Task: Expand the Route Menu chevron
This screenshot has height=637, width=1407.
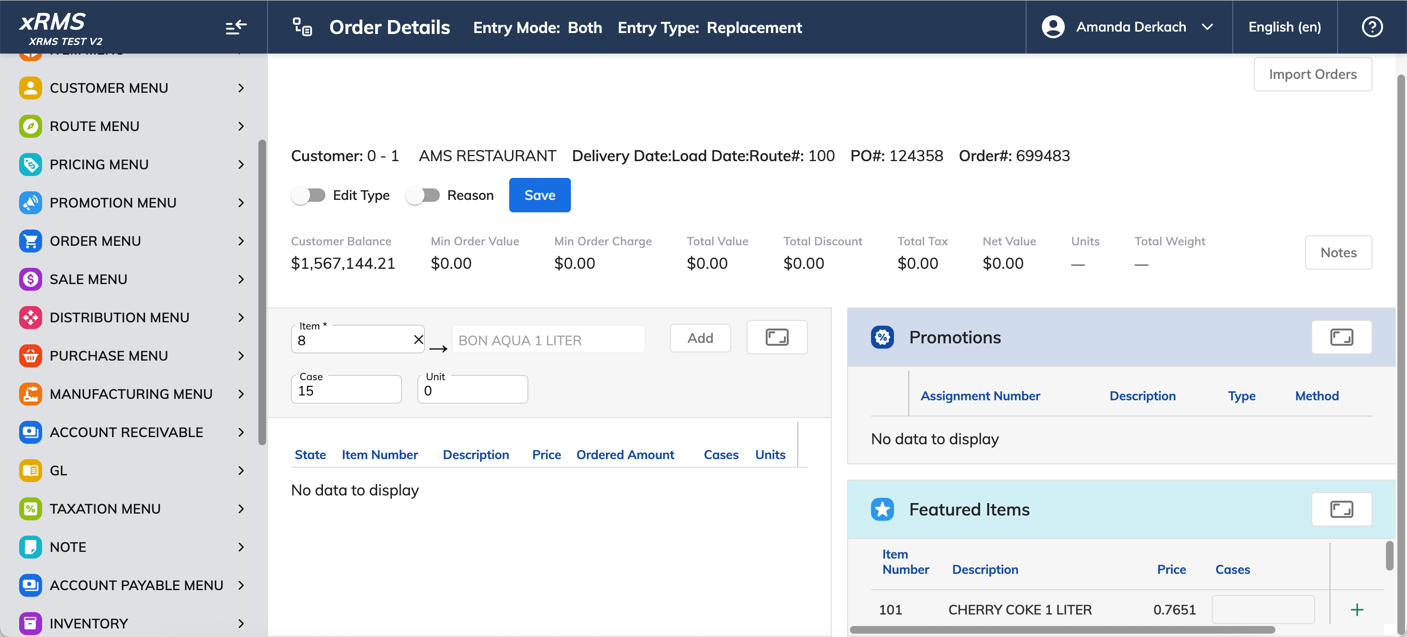Action: tap(241, 126)
